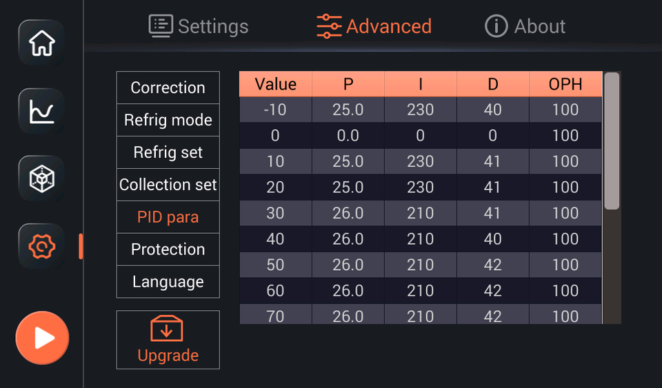The height and width of the screenshot is (388, 662).
Task: Click the table's vertical scrollbar thumb
Action: (x=612, y=141)
